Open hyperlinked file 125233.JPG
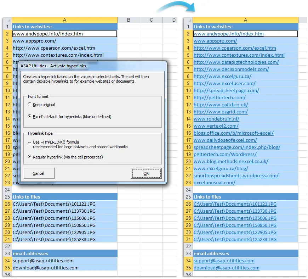This screenshot has height=279, width=308. coord(235,239)
